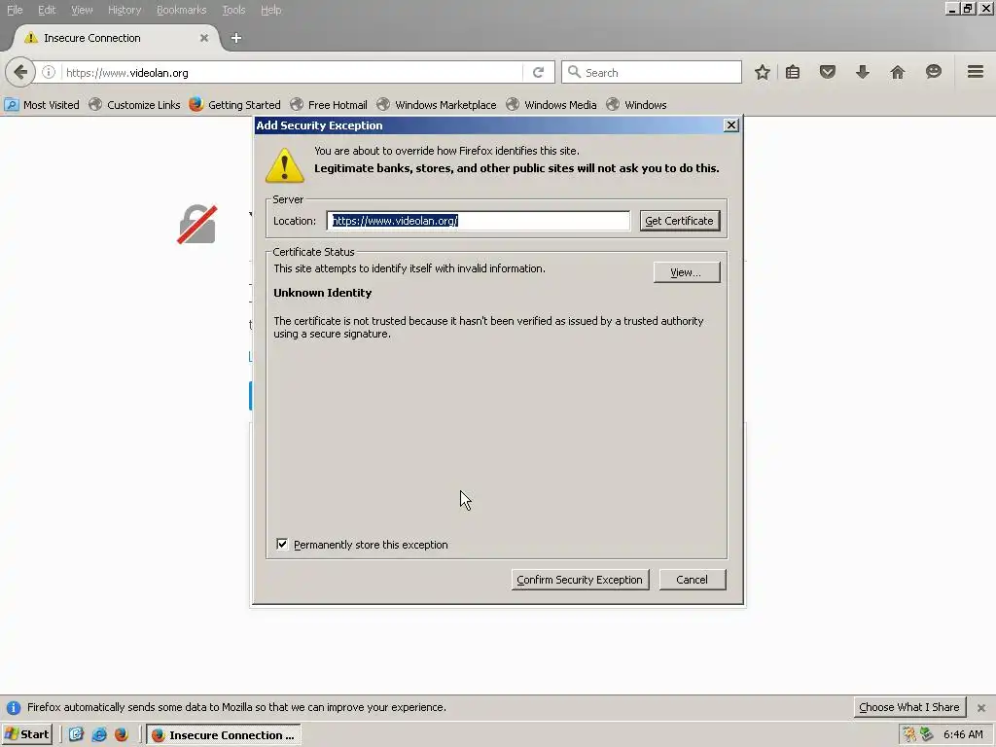
Task: Open Pocket save icon
Action: pyautogui.click(x=827, y=72)
